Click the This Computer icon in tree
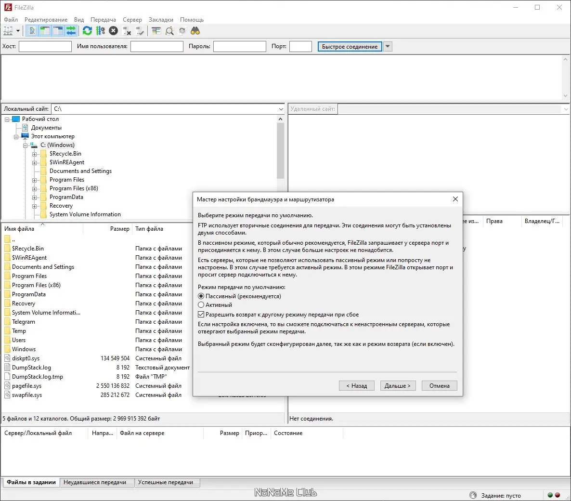 click(x=25, y=136)
